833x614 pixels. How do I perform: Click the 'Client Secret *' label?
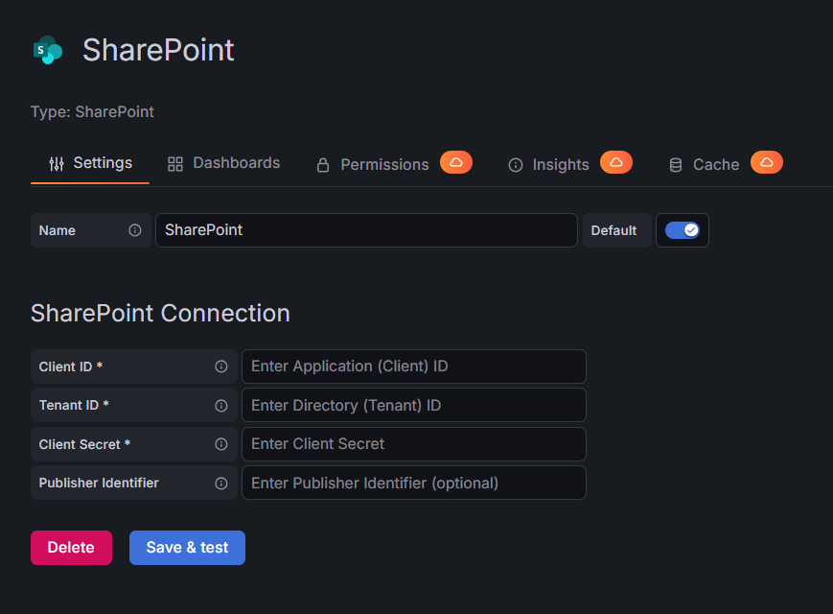[84, 444]
